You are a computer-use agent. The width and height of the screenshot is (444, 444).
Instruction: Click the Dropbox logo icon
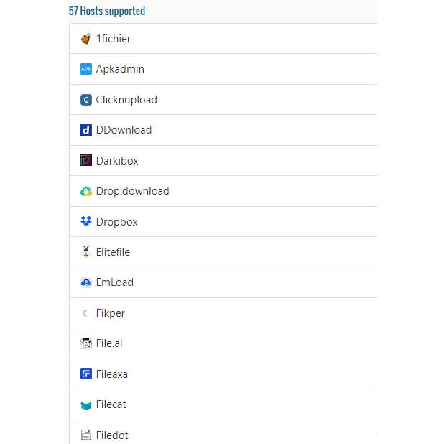tap(86, 221)
